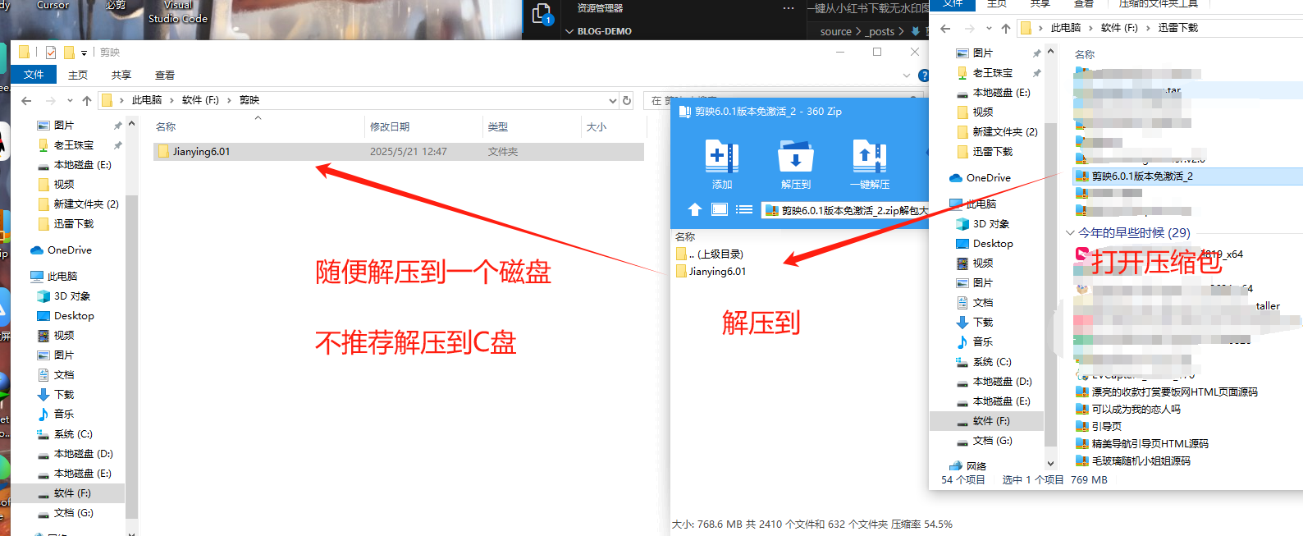The width and height of the screenshot is (1303, 536).
Task: Switch 360 Zip to list view icon
Action: pyautogui.click(x=744, y=210)
